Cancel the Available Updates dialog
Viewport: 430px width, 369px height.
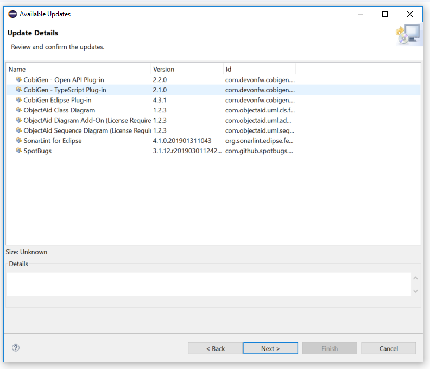(388, 348)
